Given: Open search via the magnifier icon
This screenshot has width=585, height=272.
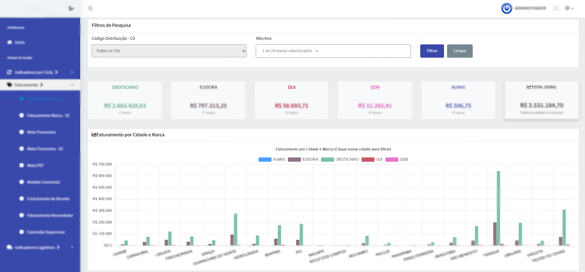Looking at the screenshot, I should pyautogui.click(x=90, y=8).
